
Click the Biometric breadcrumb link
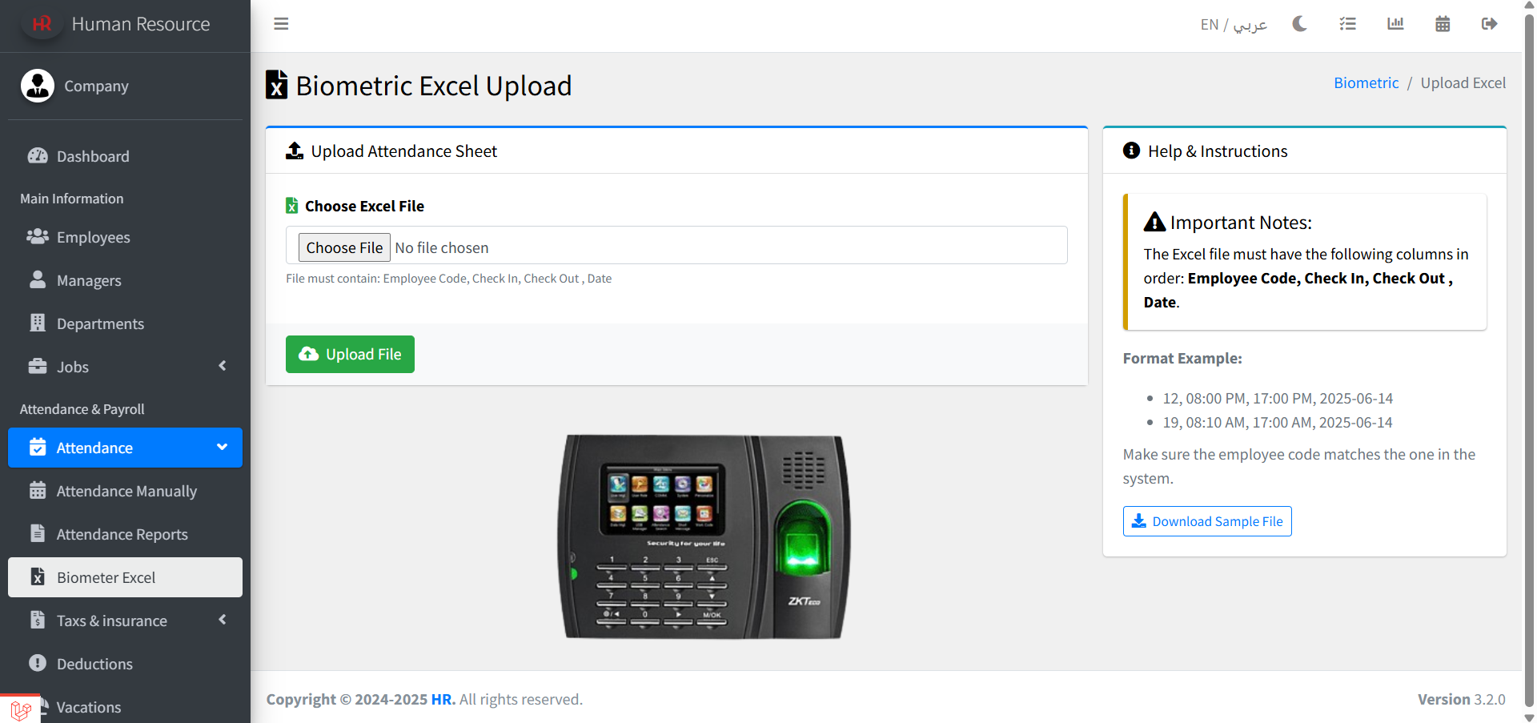tap(1366, 82)
